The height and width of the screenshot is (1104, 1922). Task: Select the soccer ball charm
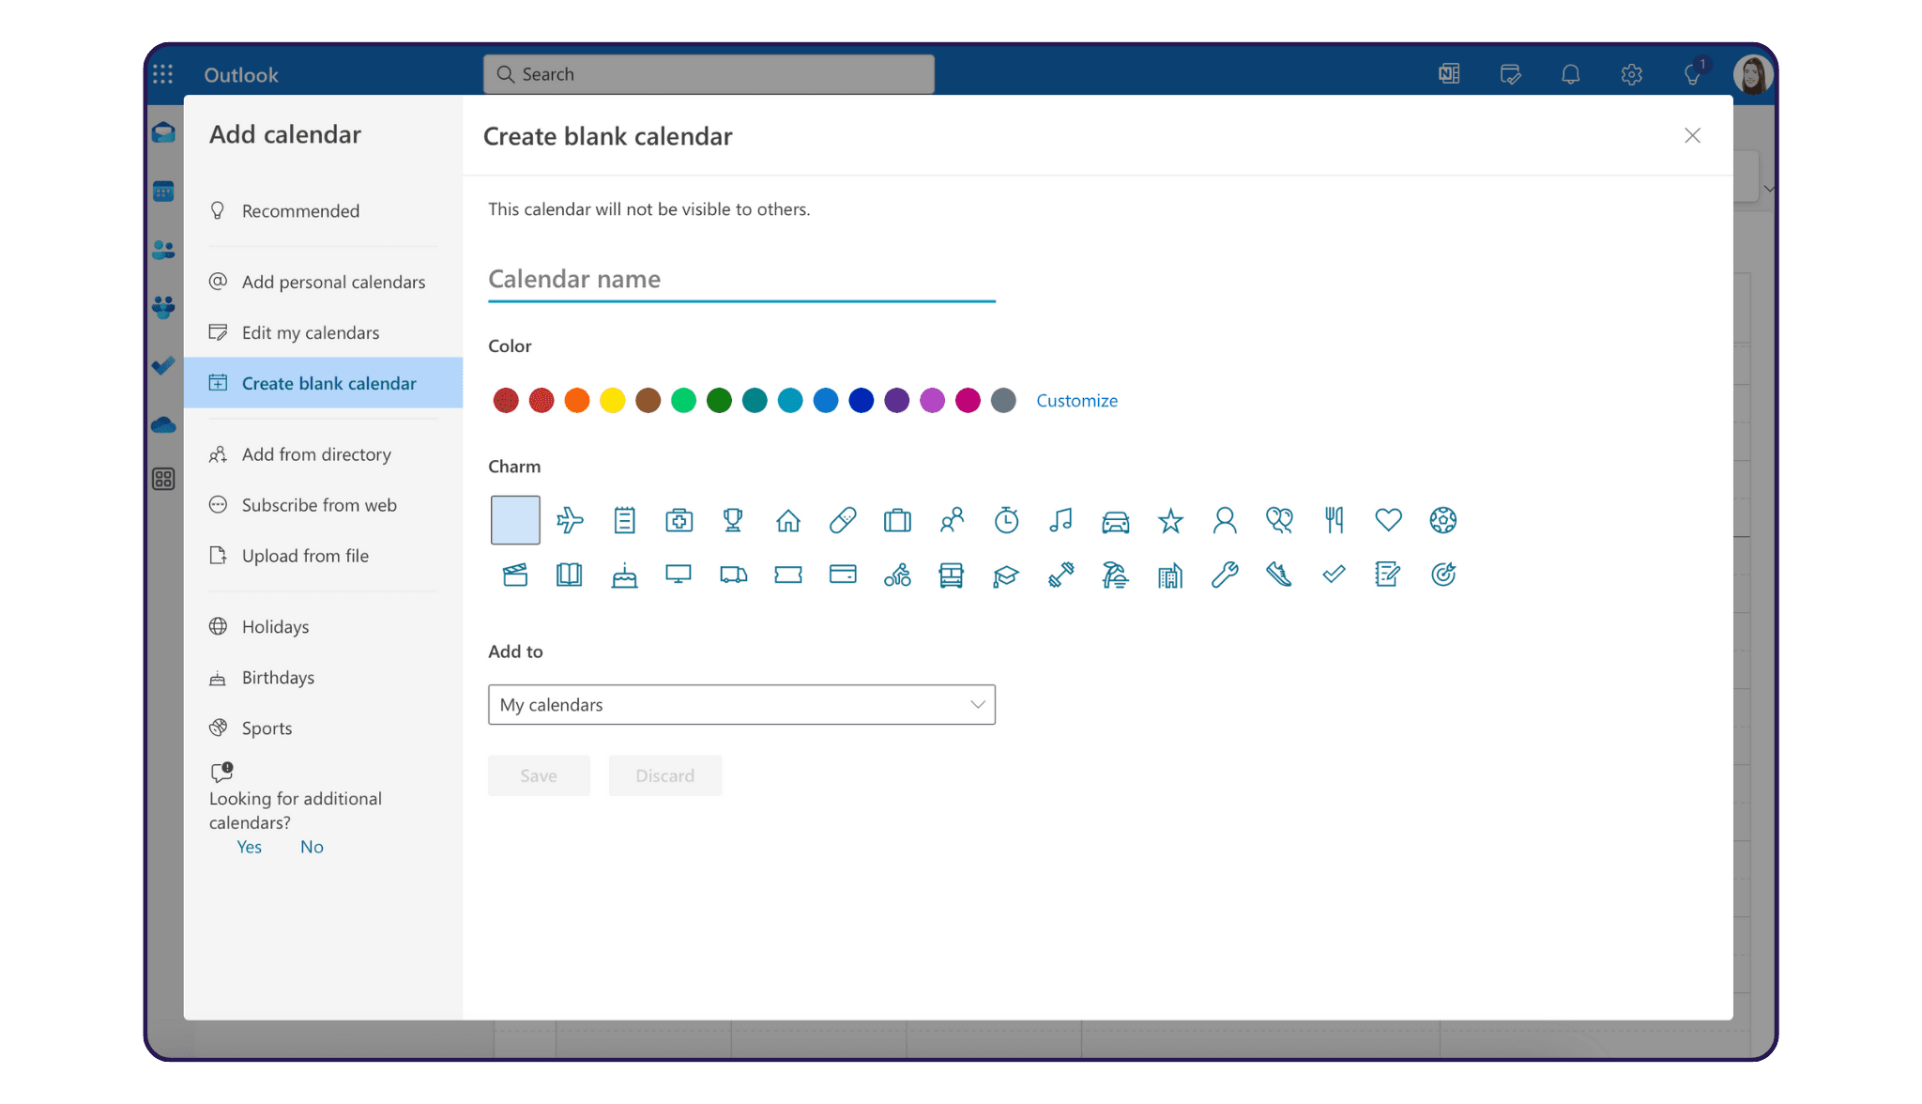tap(1443, 520)
